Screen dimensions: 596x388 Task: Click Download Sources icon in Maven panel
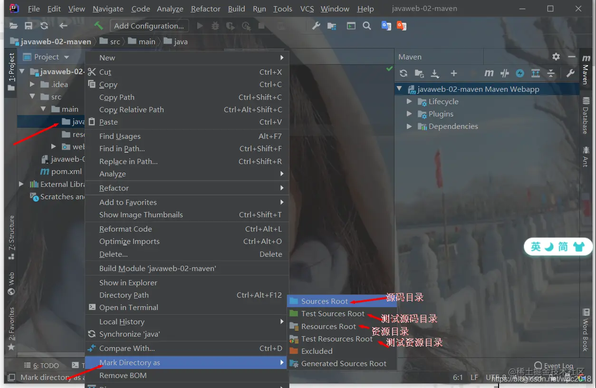coord(435,73)
